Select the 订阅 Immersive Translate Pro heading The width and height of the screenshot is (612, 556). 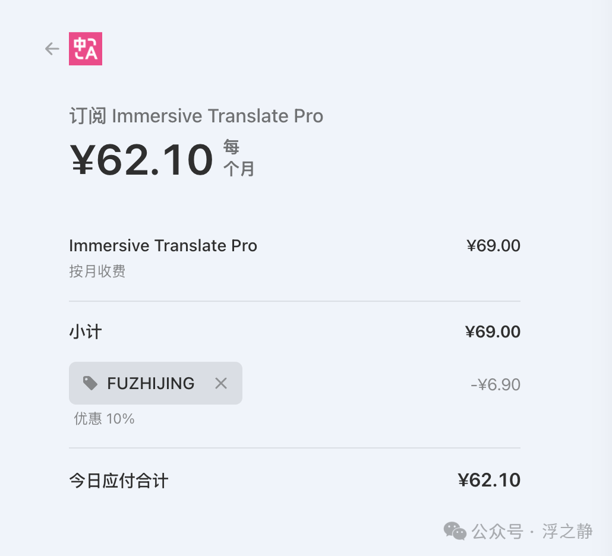click(196, 116)
